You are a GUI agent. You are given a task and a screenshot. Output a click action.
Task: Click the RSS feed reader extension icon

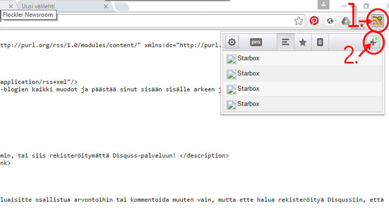(x=377, y=21)
